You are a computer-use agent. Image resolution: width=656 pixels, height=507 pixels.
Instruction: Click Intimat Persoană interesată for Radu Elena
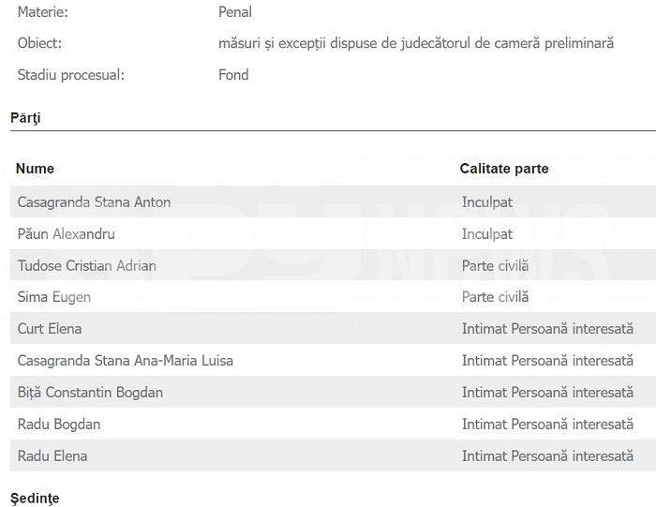[x=547, y=456]
